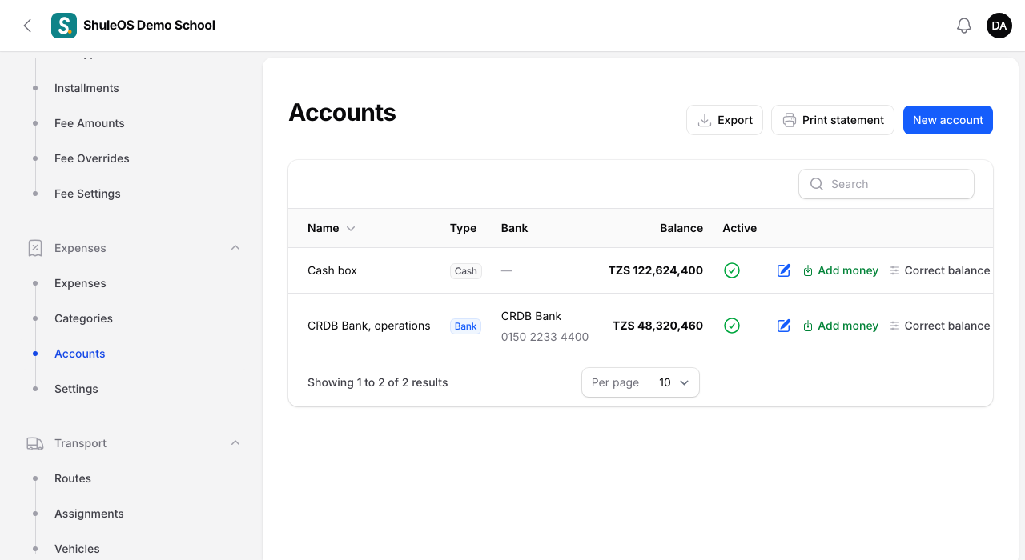The height and width of the screenshot is (560, 1025).
Task: Click the Transport section truck icon
Action: click(35, 443)
